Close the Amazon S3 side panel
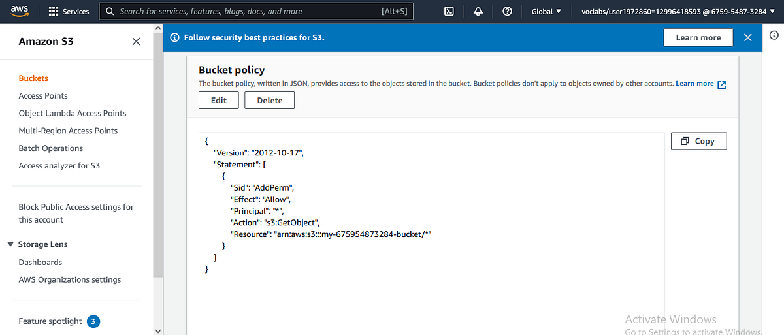This screenshot has width=784, height=335. [x=136, y=41]
